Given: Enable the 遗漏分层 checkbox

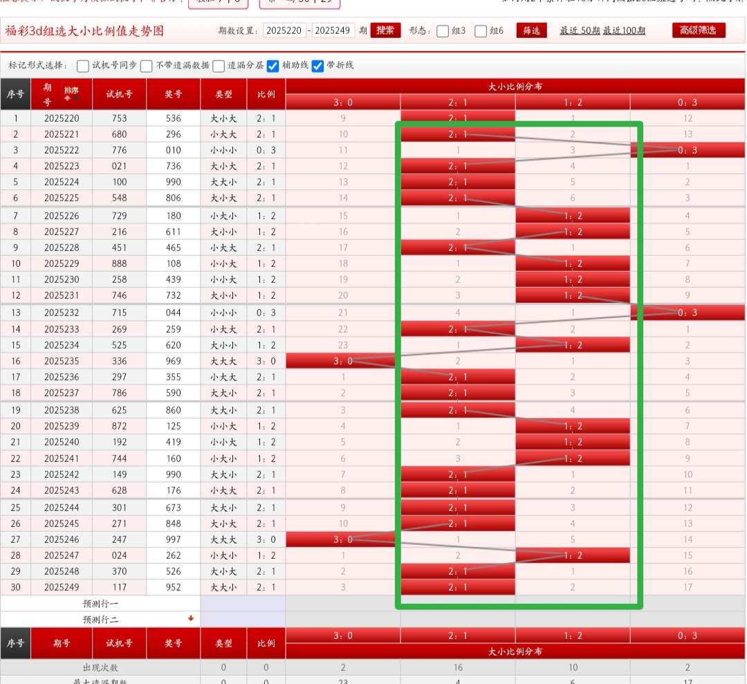Looking at the screenshot, I should tap(219, 66).
